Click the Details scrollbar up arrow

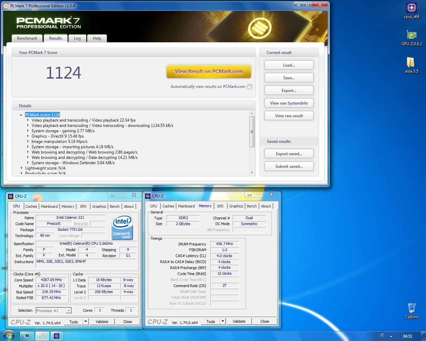252,113
